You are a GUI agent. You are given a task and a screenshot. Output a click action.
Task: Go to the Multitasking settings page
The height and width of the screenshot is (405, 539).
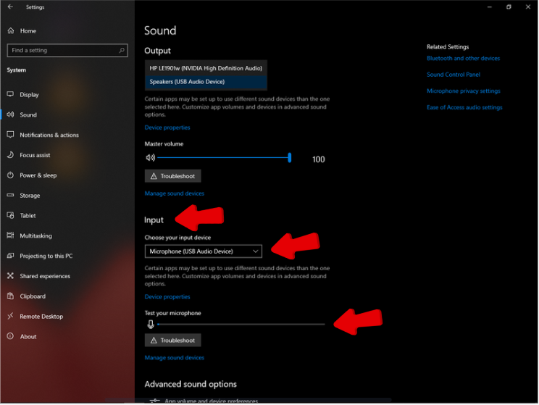click(36, 236)
